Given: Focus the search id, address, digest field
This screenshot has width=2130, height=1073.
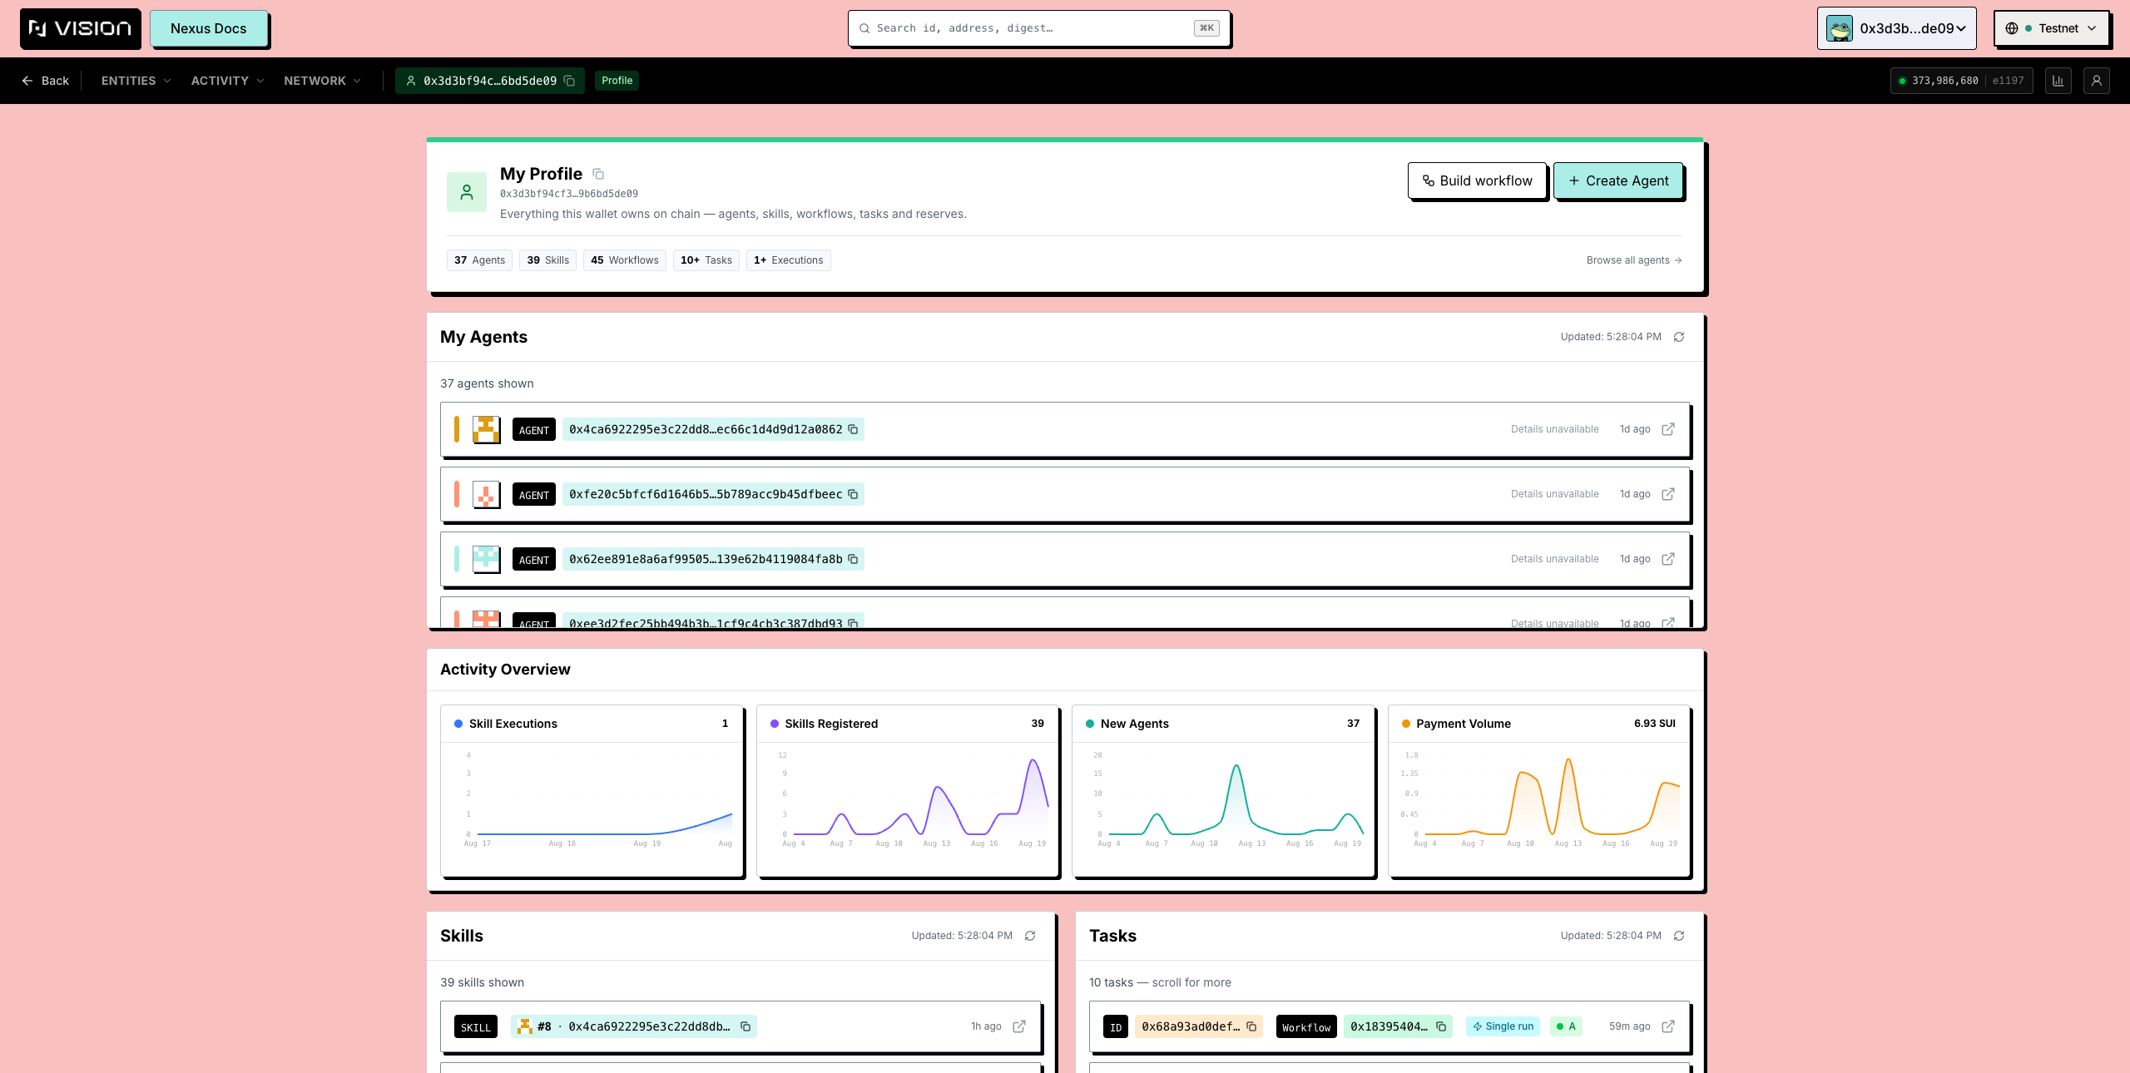Looking at the screenshot, I should (x=1038, y=28).
